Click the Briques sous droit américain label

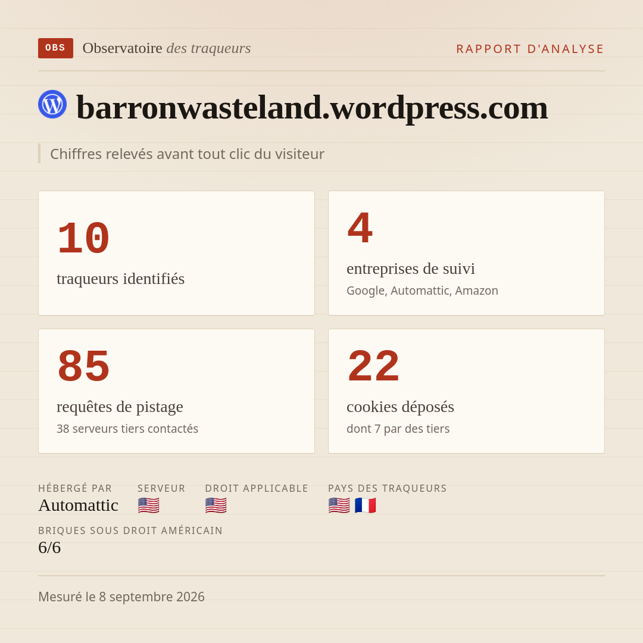pos(130,530)
